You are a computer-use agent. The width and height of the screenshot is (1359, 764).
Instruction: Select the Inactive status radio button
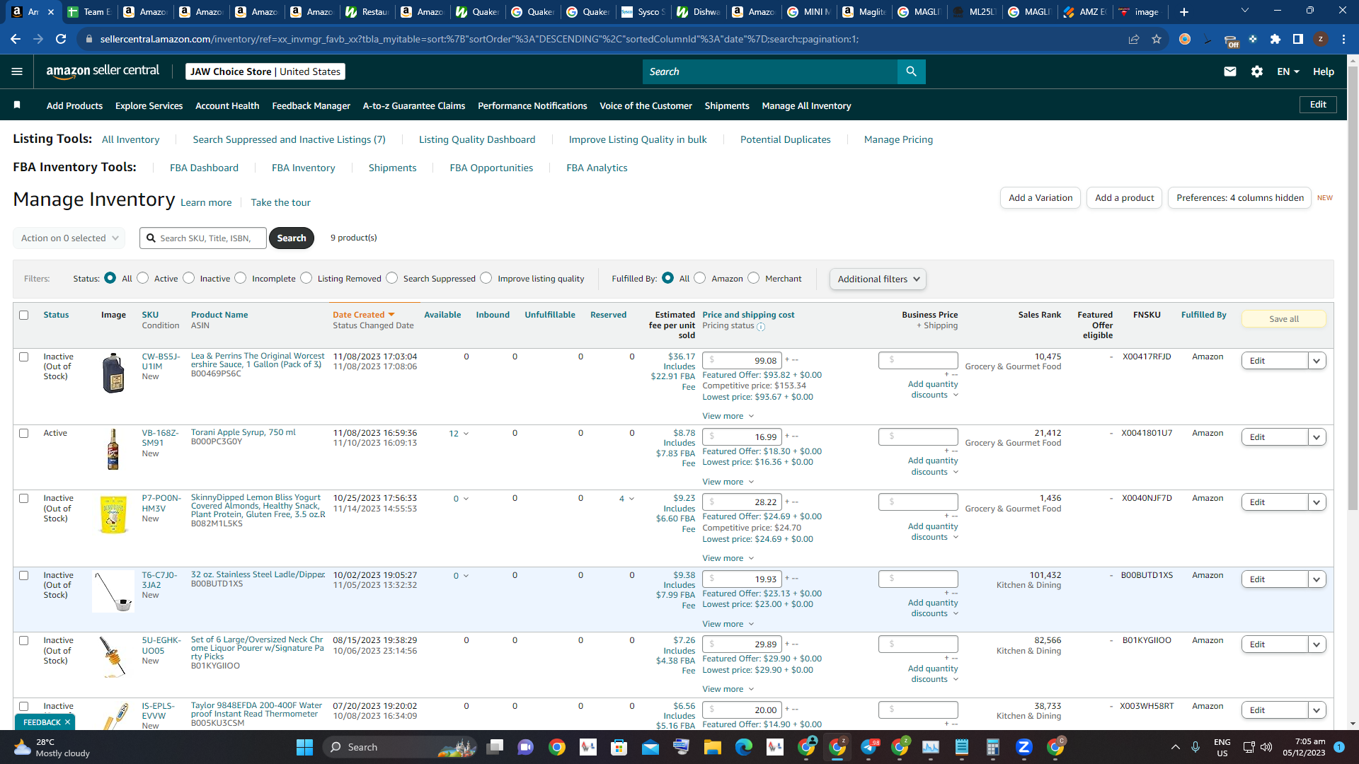click(x=189, y=278)
